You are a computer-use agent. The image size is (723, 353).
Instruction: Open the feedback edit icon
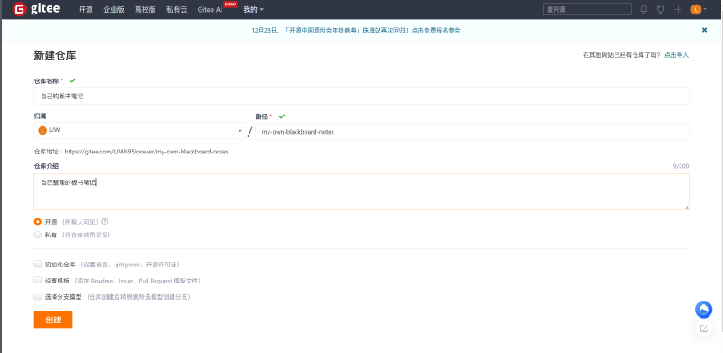tap(704, 329)
